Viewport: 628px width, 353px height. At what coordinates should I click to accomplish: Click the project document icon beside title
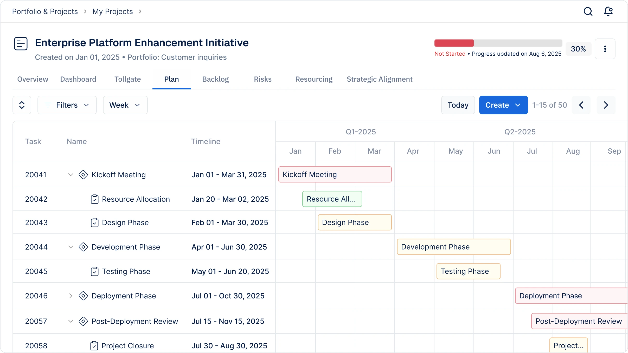[x=21, y=43]
